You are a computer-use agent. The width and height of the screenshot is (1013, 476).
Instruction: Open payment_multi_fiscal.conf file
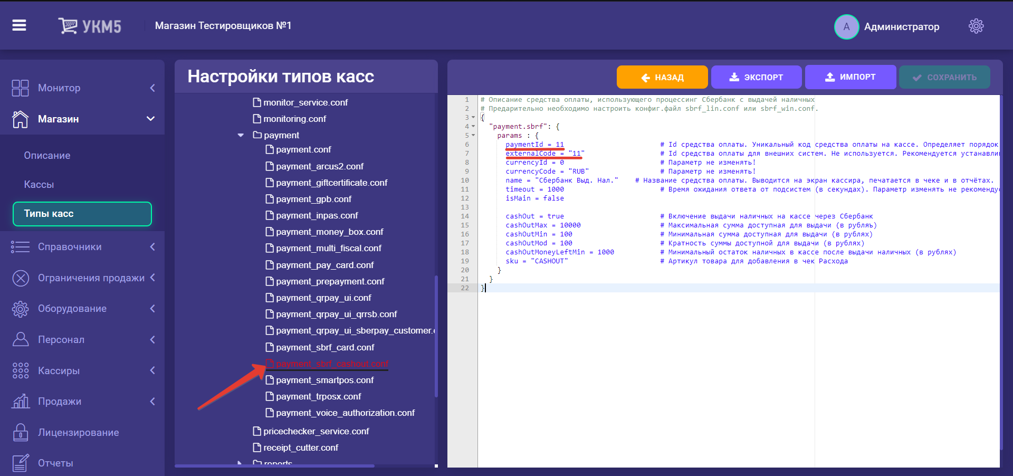coord(328,248)
